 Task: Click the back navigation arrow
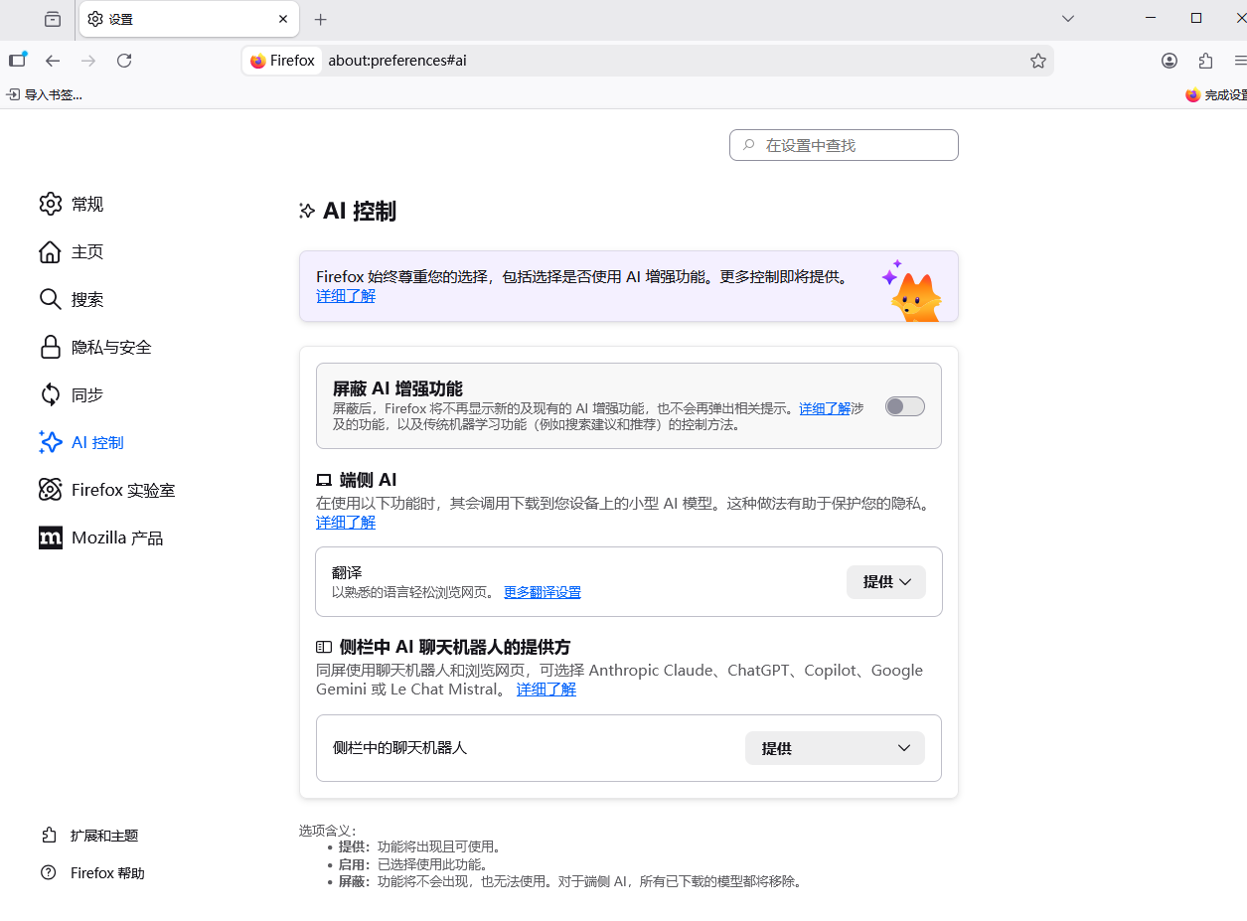pyautogui.click(x=53, y=61)
